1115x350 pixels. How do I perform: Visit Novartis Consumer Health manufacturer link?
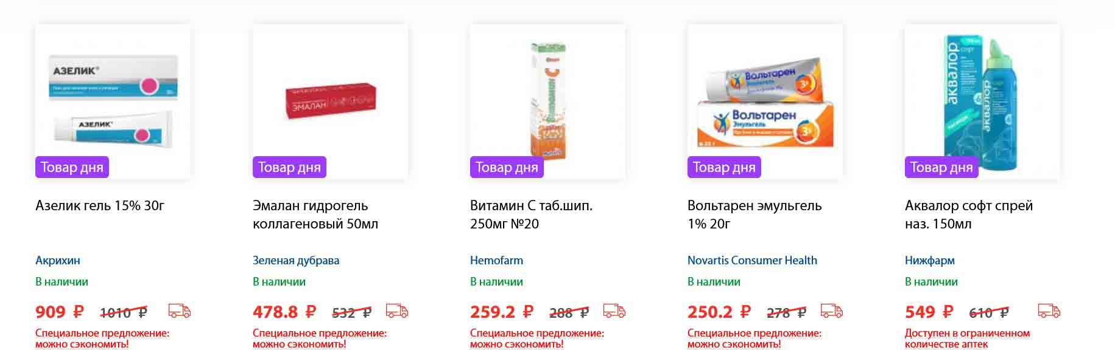[x=752, y=260]
